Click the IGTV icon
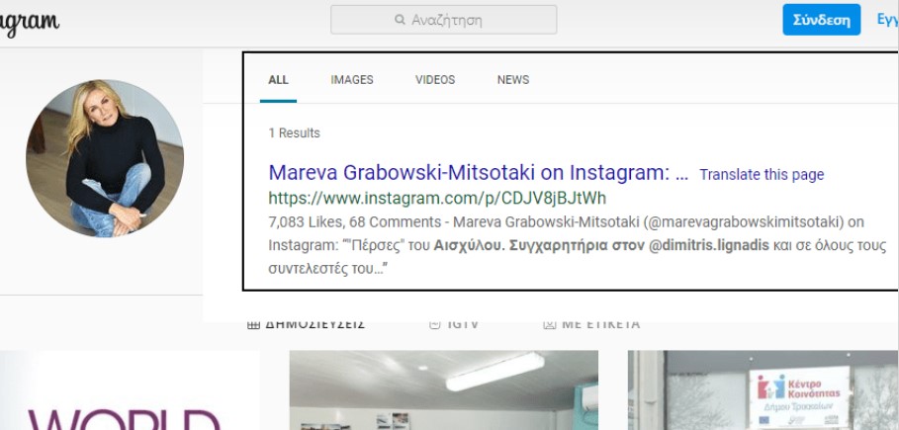Screen dimensions: 899x430 click(435, 324)
